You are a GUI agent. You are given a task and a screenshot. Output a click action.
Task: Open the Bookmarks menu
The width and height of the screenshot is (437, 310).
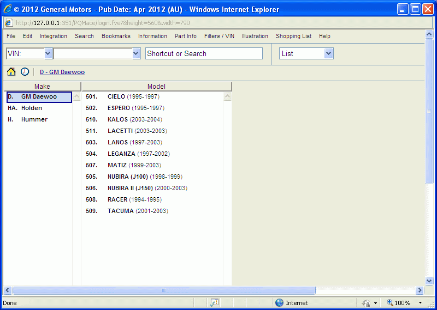click(116, 36)
